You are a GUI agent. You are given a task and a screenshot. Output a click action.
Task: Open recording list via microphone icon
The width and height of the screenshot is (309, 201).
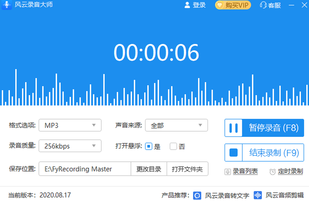(x=228, y=172)
